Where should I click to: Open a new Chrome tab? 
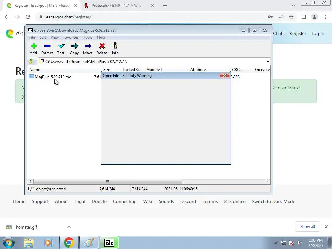pos(165,6)
